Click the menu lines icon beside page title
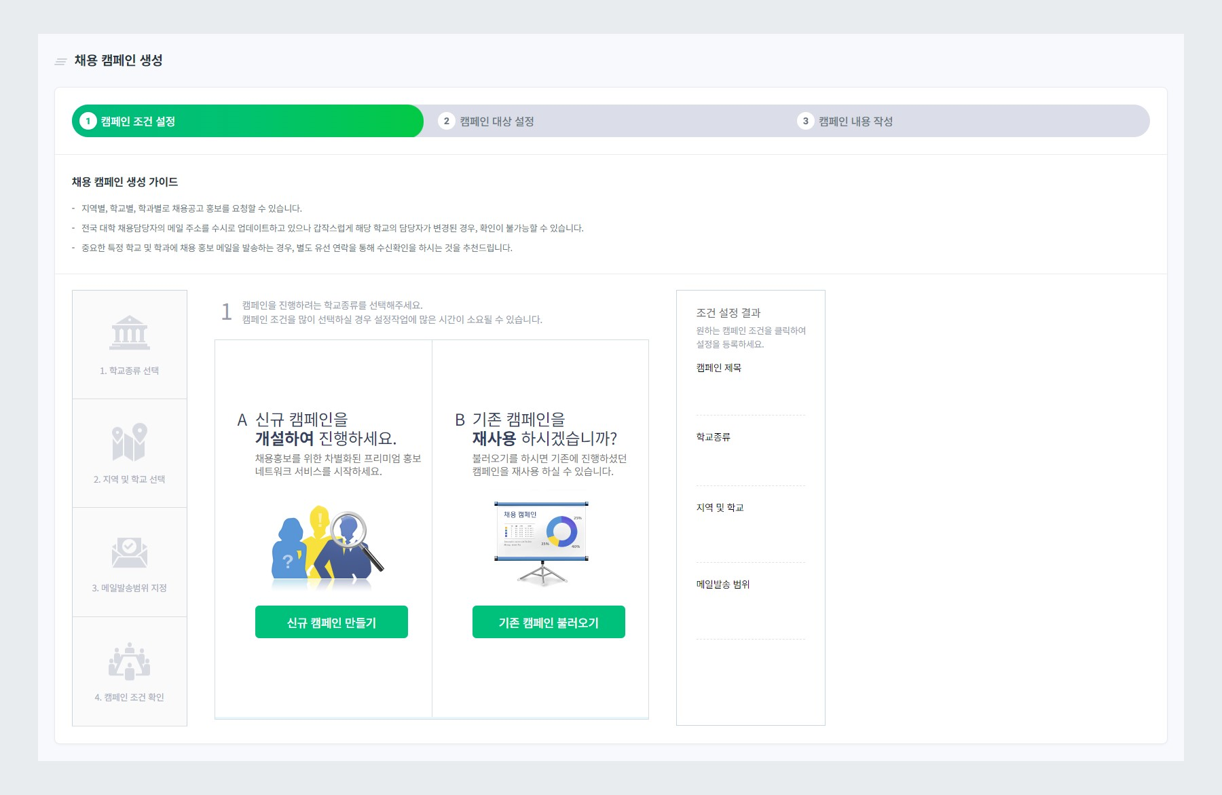Screen dimensions: 1222x795 tap(60, 62)
